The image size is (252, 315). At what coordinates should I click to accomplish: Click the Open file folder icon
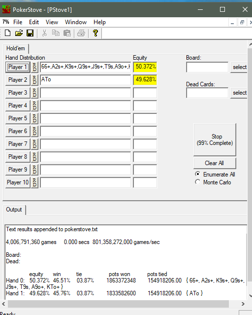19,33
